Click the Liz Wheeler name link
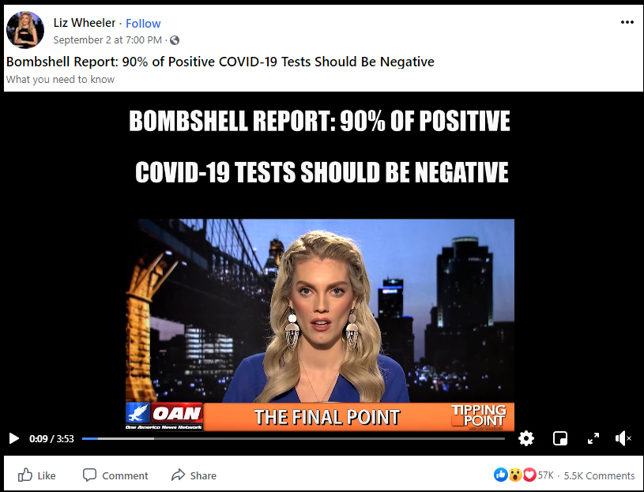The image size is (644, 492). 85,23
